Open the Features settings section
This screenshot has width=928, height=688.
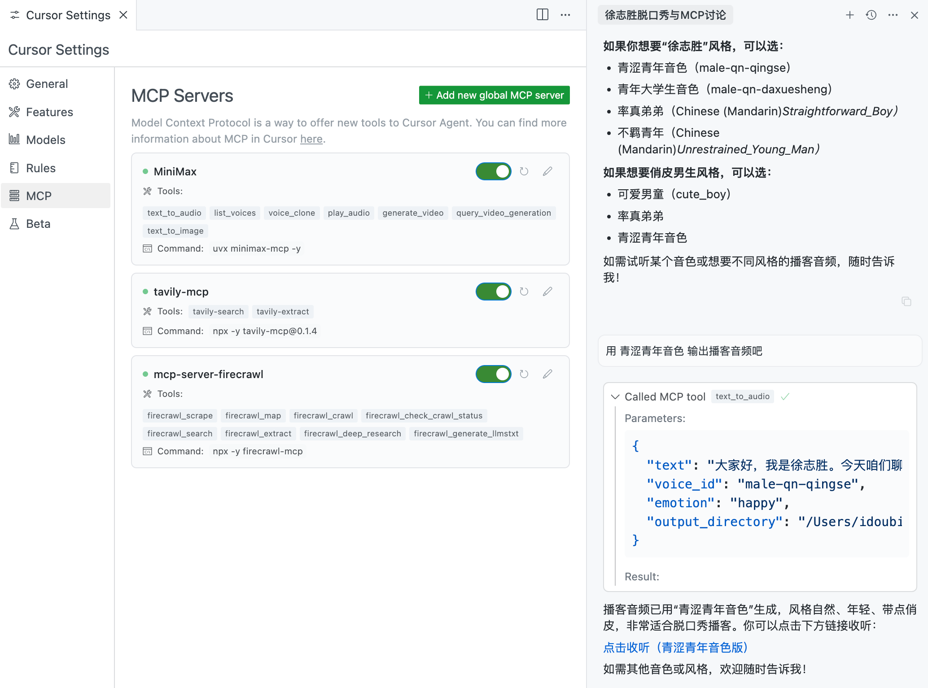(49, 112)
